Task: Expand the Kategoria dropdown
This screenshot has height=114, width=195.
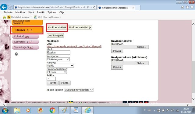Action: pos(58,59)
